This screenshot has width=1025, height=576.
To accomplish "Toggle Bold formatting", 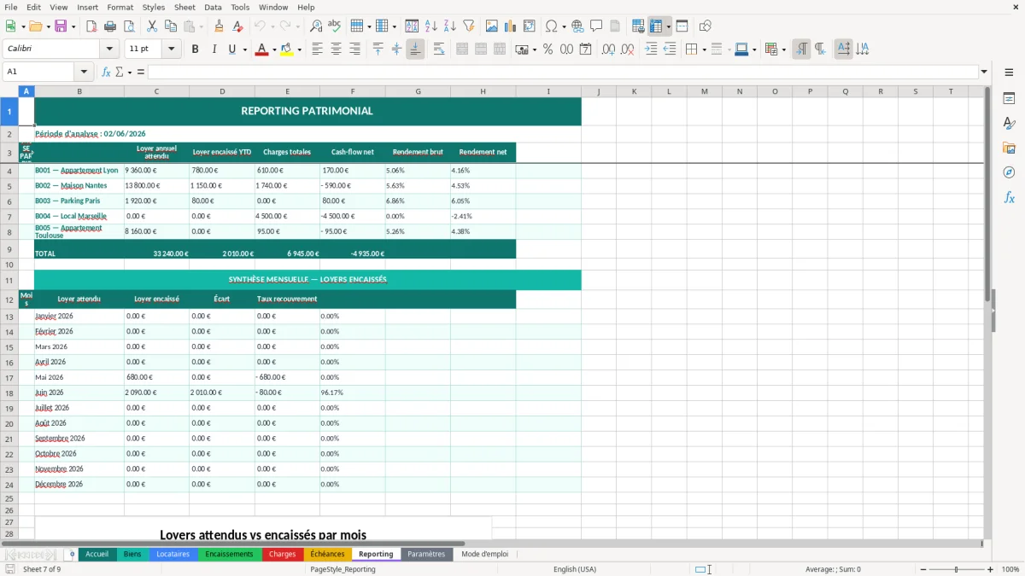I will coord(196,49).
